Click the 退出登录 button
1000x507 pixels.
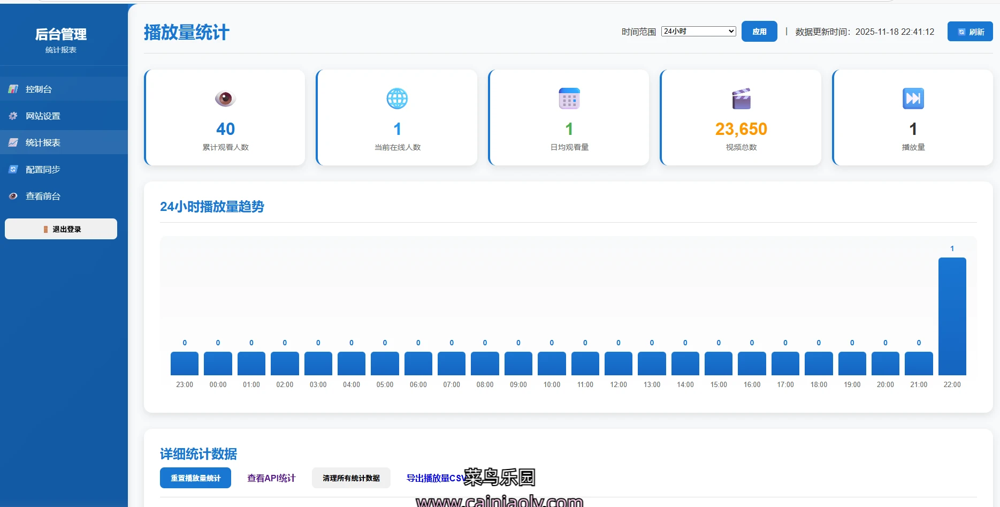[61, 229]
